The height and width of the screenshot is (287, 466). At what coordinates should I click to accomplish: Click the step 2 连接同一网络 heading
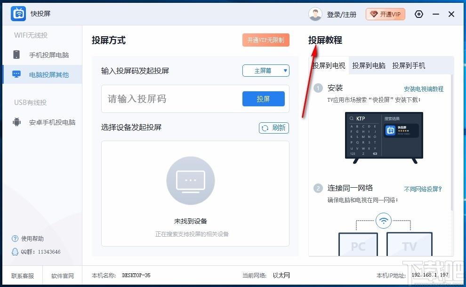[x=350, y=188]
